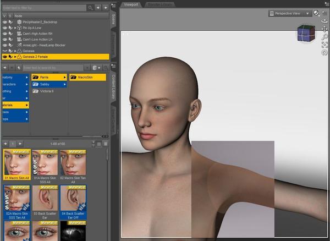330x241 pixels.
Task: Click the Cam1-Low Action LH camera icon
Action: click(x=19, y=40)
